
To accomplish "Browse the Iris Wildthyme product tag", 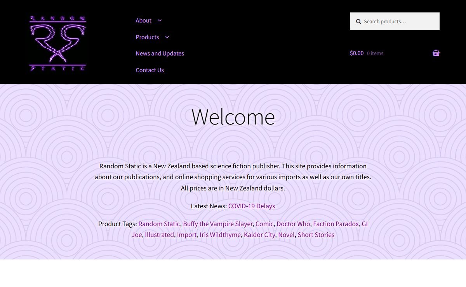I will click(220, 235).
